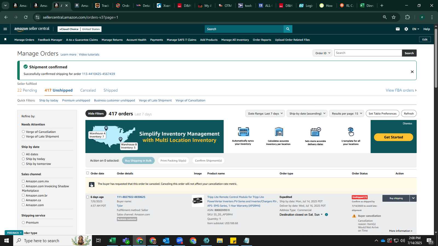Image resolution: width=438 pixels, height=246 pixels.
Task: Switch to the 22 Pending tab
Action: click(27, 90)
